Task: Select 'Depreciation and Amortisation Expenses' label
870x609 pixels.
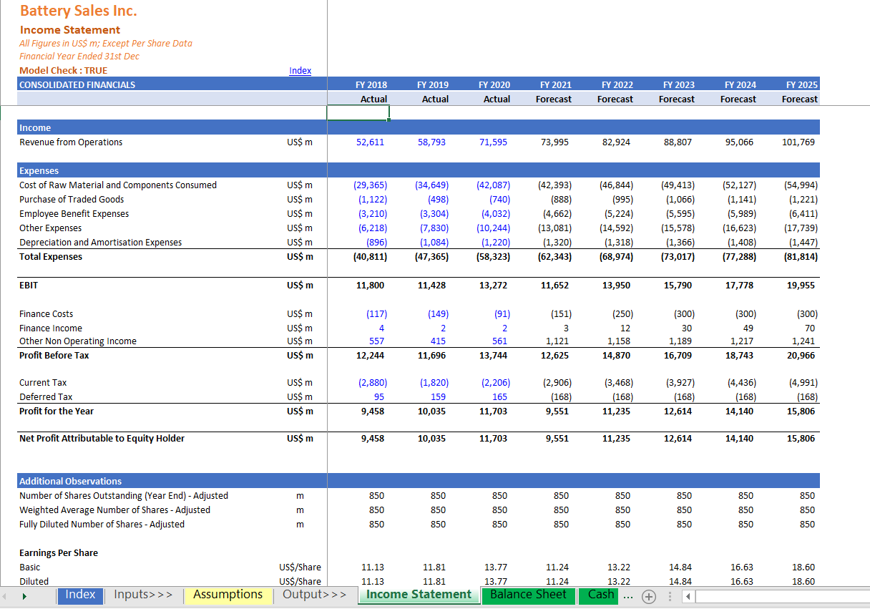Action: click(100, 243)
